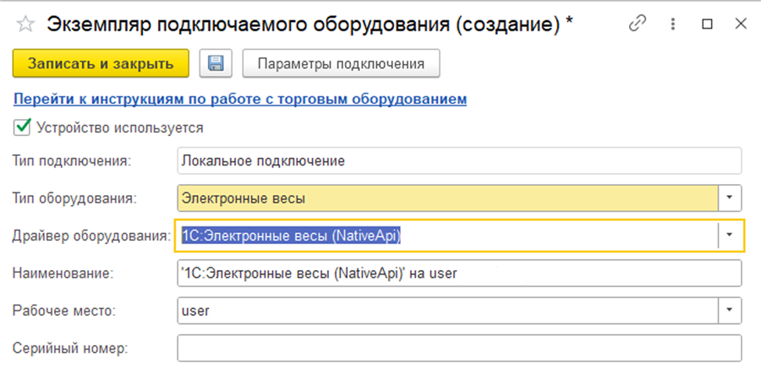Open "Параметры подключения" settings
Screen dimensions: 761x374
pos(342,63)
